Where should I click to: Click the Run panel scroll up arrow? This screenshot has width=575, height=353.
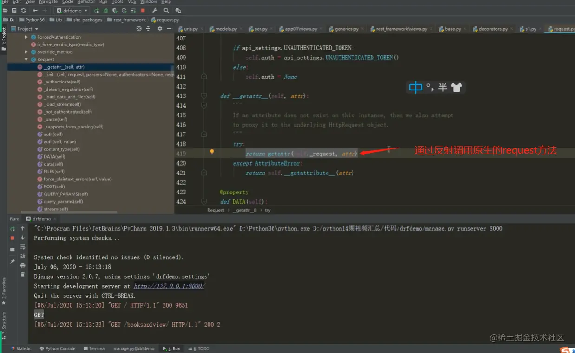[23, 229]
